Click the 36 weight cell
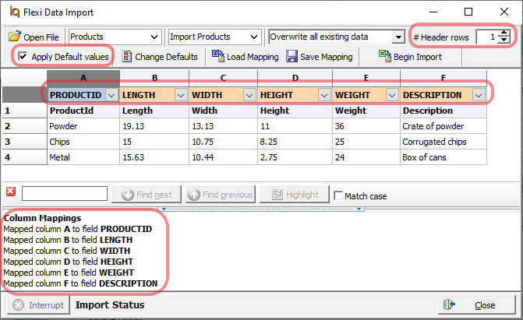Screen dimensions: 523x320 pos(366,126)
